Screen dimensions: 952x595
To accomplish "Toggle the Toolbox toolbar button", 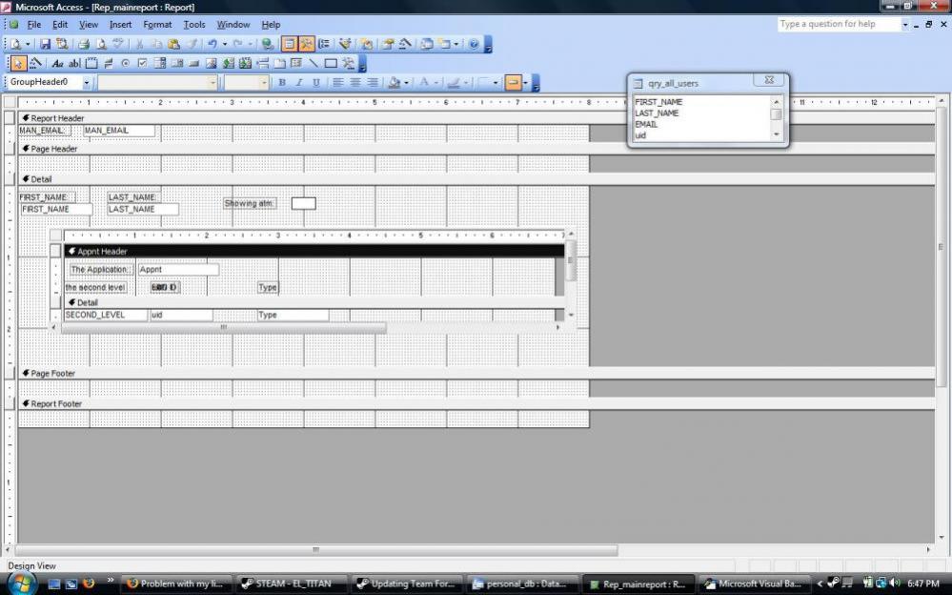I will click(x=307, y=45).
